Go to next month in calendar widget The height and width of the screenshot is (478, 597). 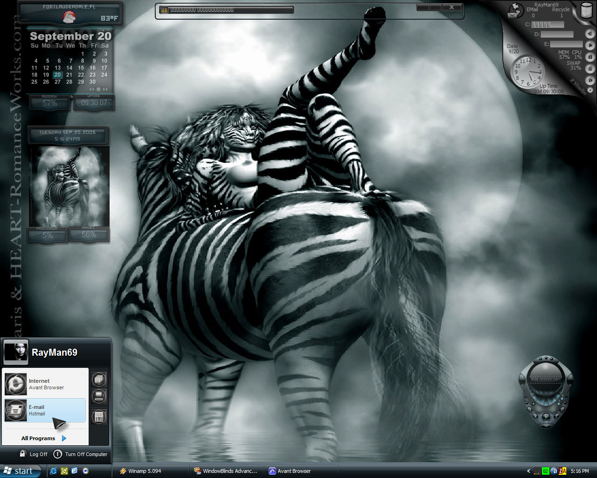[x=105, y=89]
